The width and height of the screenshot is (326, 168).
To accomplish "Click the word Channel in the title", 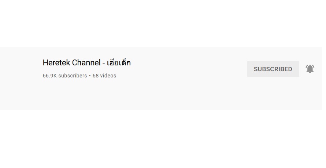I will (86, 63).
